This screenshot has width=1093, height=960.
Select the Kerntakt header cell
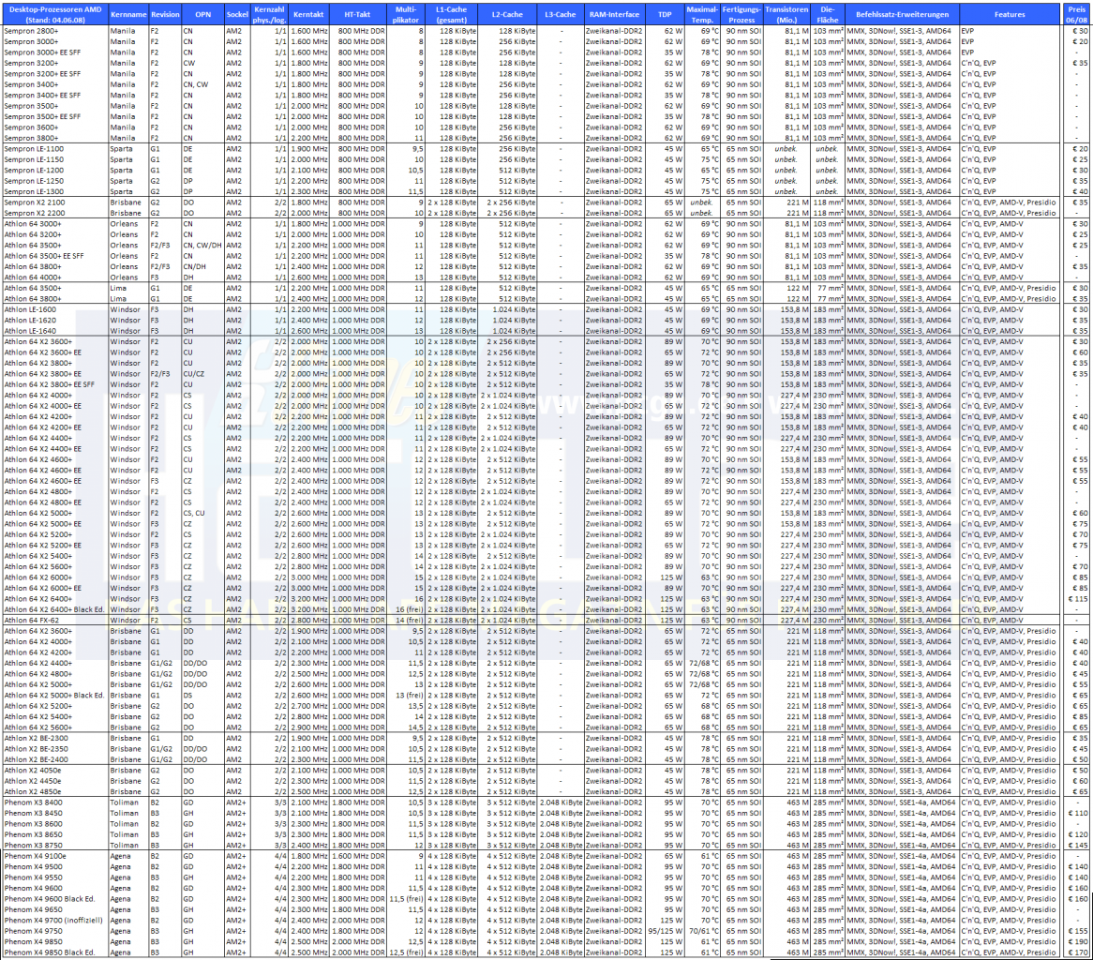(x=308, y=15)
